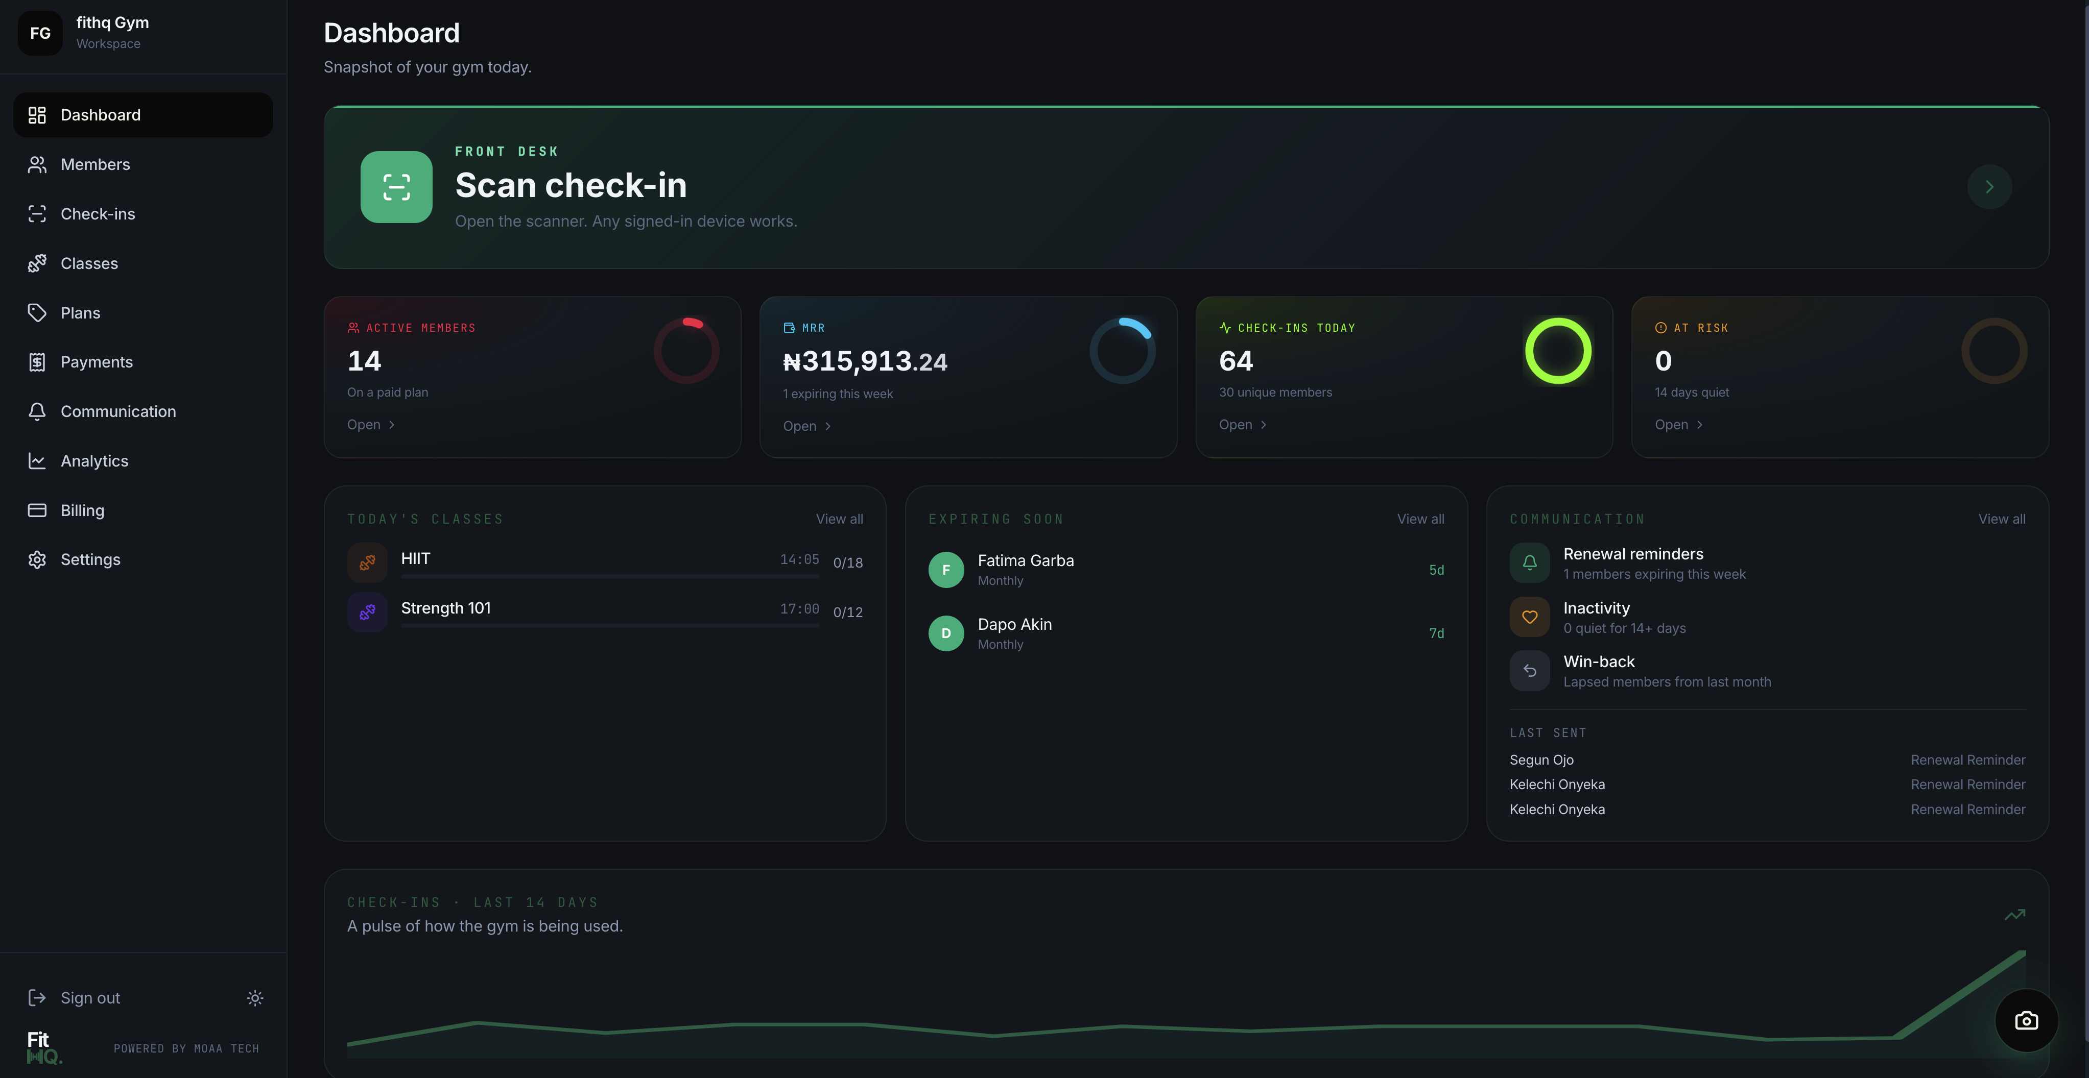View all of Today's Classes
This screenshot has width=2089, height=1078.
coord(839,520)
